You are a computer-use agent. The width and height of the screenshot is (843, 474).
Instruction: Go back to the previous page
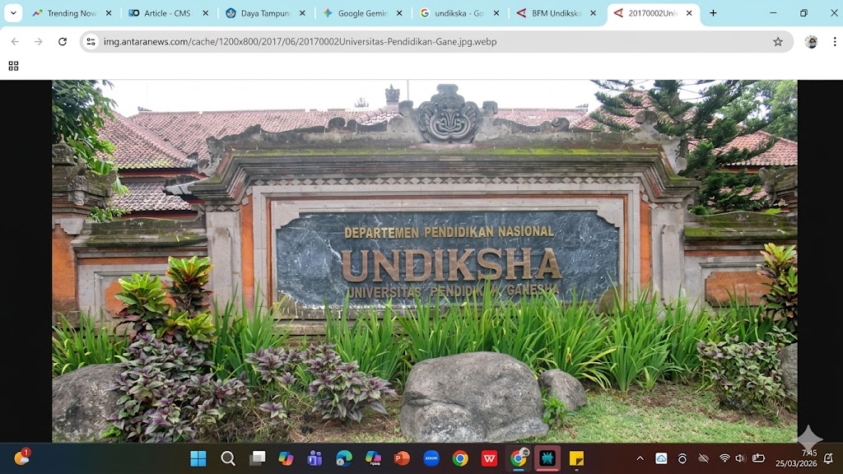coord(15,41)
